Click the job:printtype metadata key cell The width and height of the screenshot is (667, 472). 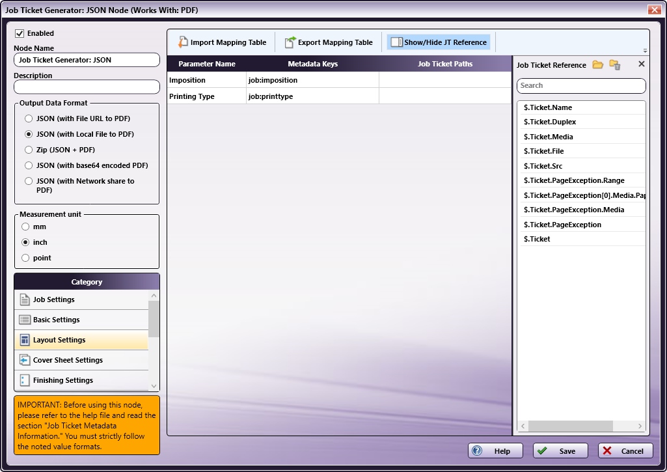[312, 96]
